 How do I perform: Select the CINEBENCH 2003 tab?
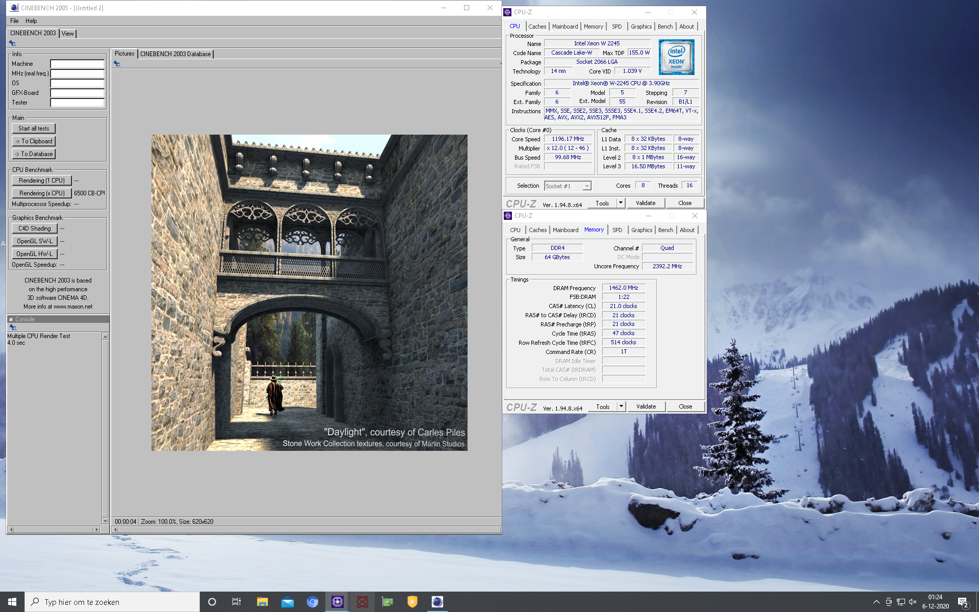33,33
